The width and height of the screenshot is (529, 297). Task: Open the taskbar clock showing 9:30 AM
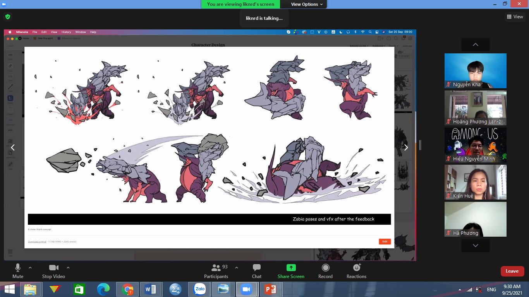coord(512,290)
